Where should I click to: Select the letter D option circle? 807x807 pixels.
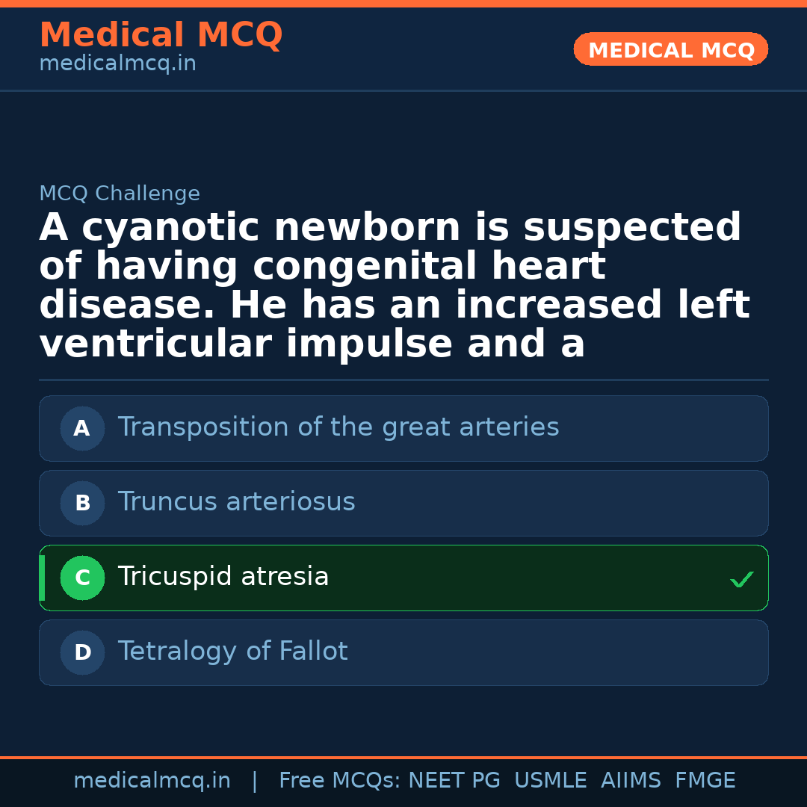[x=82, y=652]
